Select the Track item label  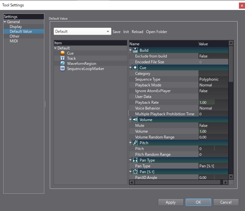point(71,58)
